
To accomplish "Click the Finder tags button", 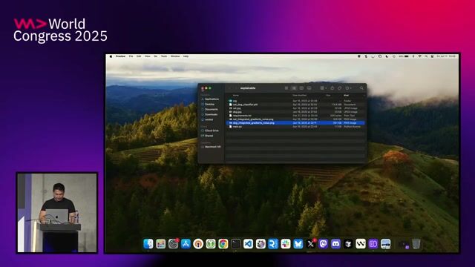I will 340,88.
